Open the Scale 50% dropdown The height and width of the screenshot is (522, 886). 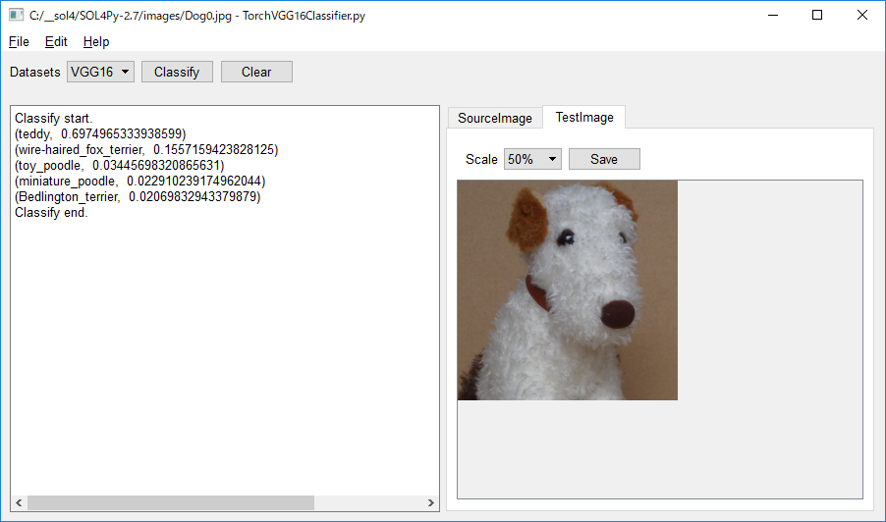coord(532,159)
